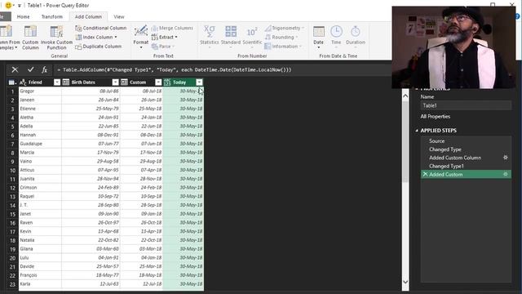Open settings gear for Added Custom Column
The height and width of the screenshot is (294, 522).
[x=506, y=158]
